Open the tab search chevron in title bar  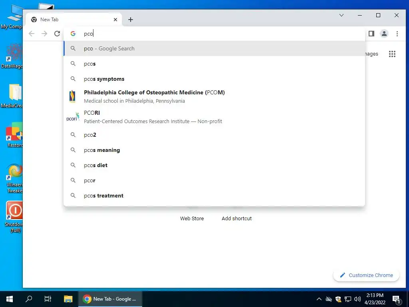(341, 15)
